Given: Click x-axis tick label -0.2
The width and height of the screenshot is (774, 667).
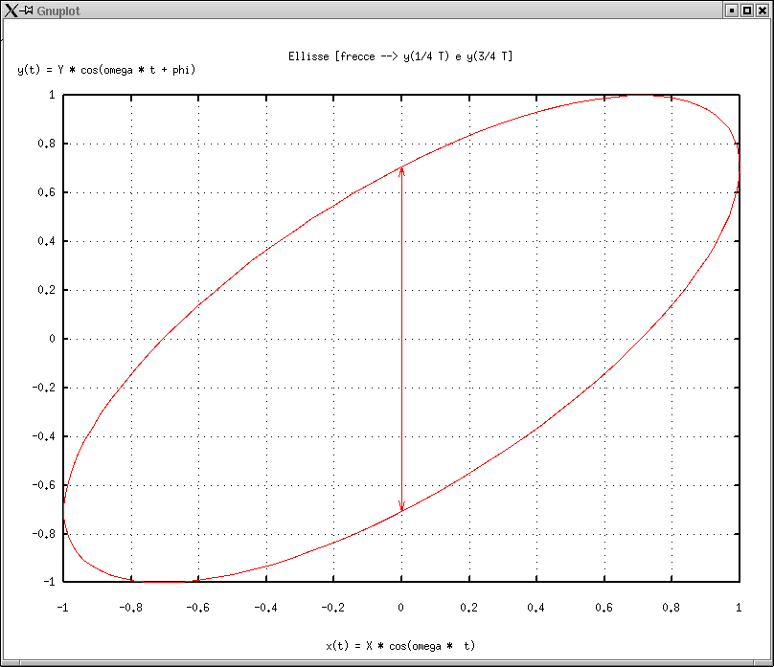Looking at the screenshot, I should pos(333,608).
